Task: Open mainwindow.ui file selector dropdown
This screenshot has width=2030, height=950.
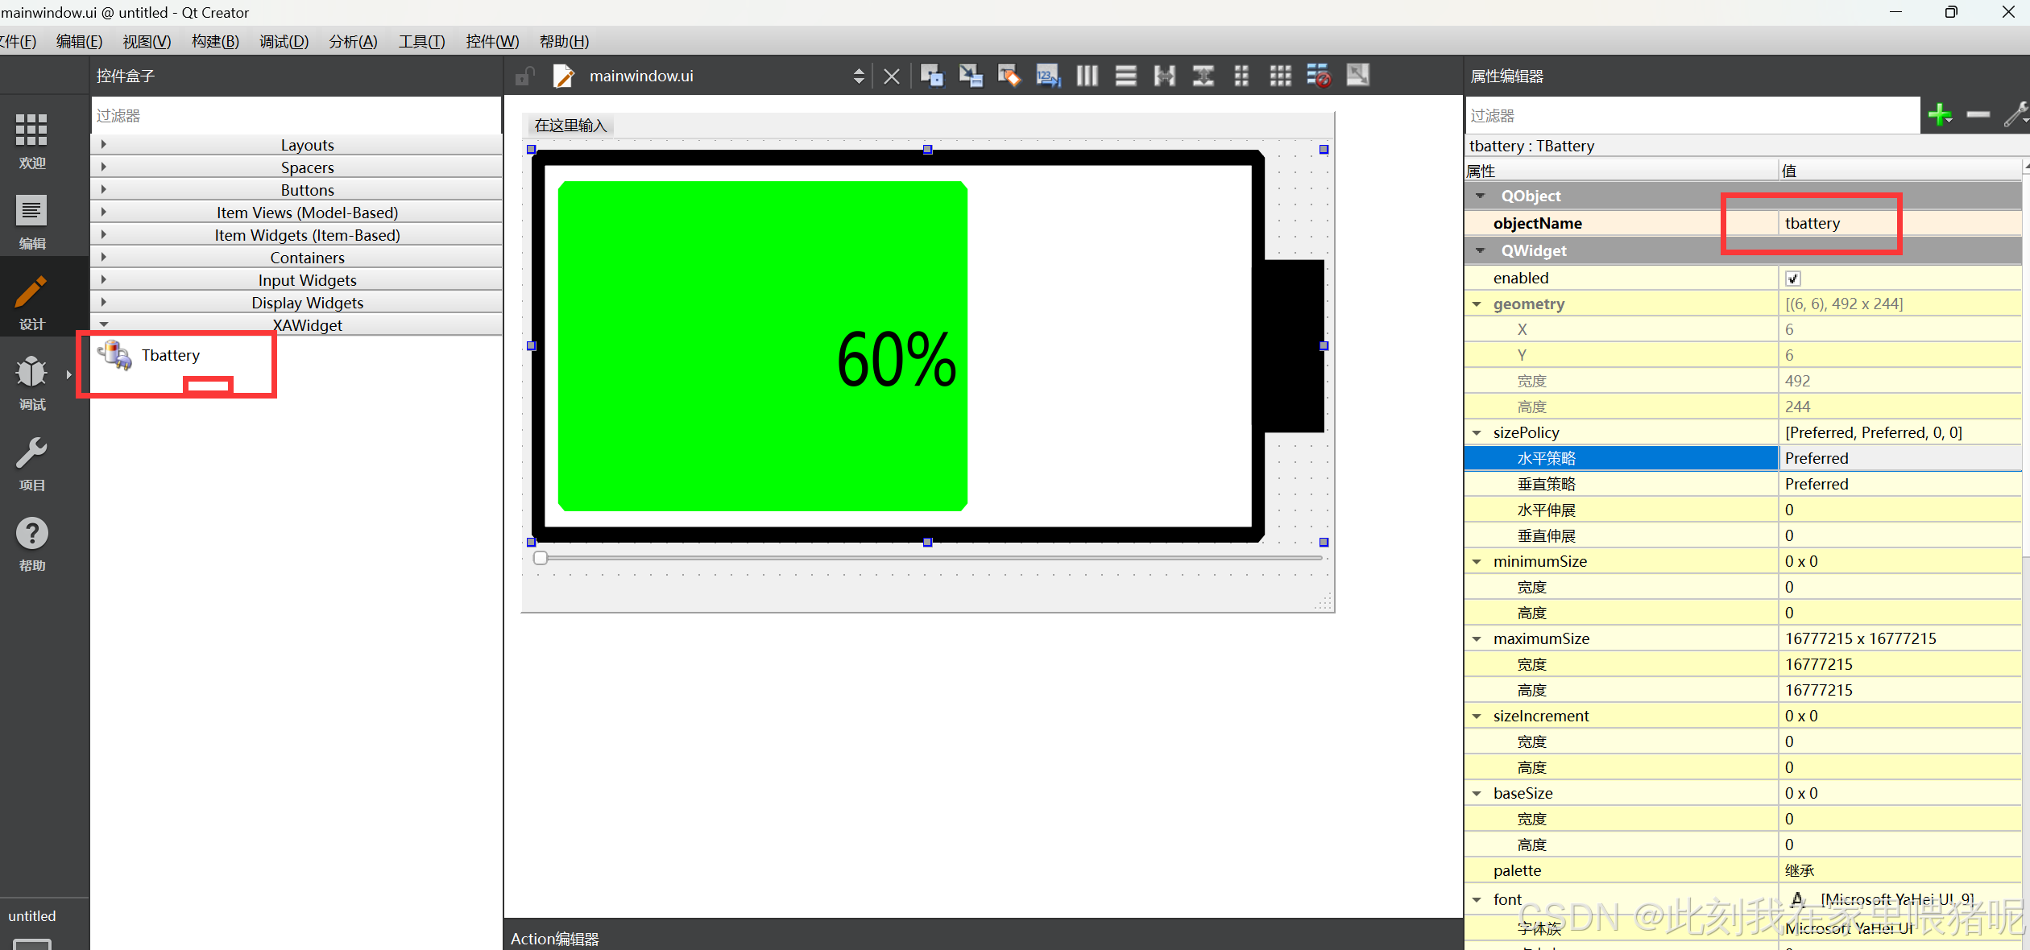Action: tap(859, 76)
